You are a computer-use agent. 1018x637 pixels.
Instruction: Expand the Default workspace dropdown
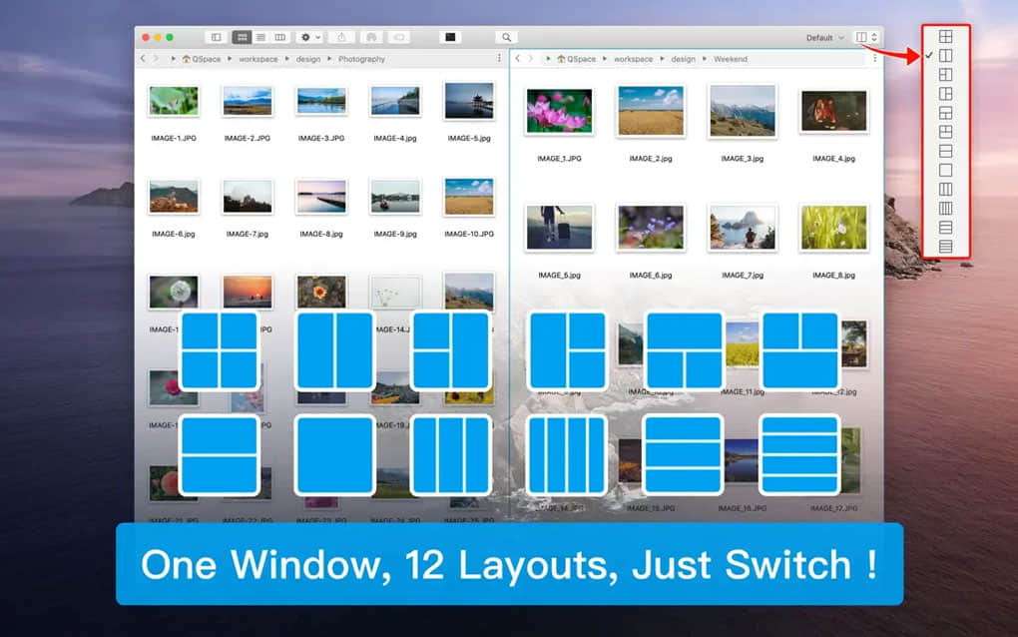pyautogui.click(x=824, y=38)
